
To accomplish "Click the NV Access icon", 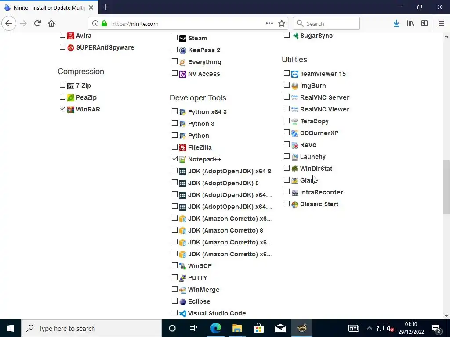I will (x=182, y=74).
